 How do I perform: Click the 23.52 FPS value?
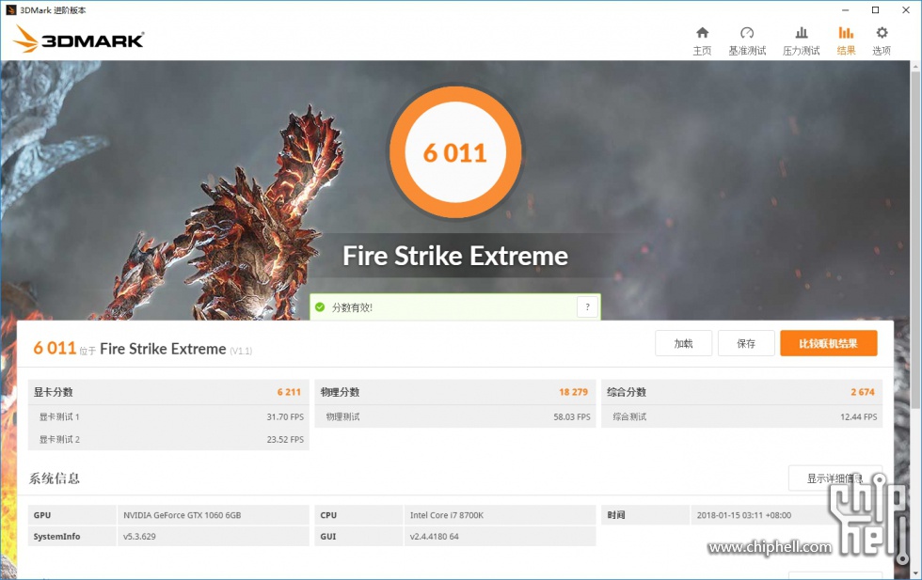pos(285,439)
